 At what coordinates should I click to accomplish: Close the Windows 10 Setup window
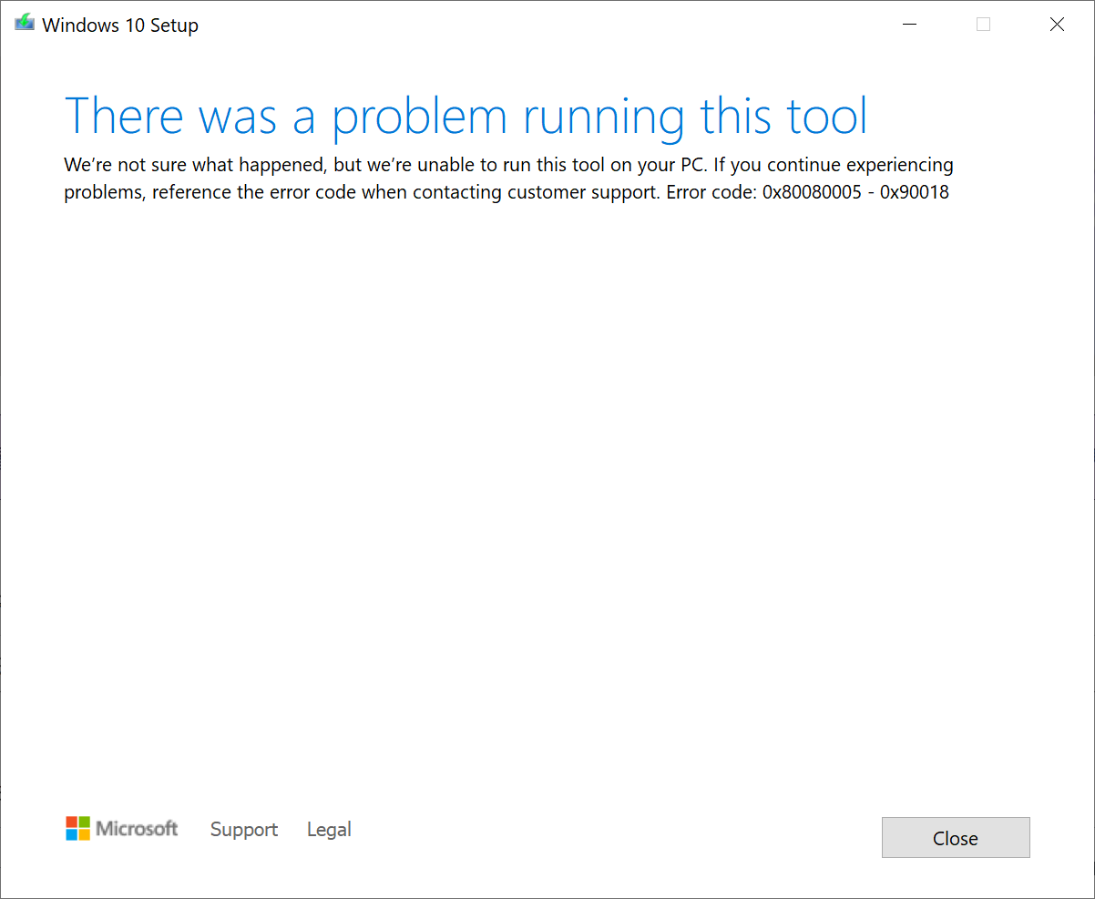pyautogui.click(x=1057, y=25)
